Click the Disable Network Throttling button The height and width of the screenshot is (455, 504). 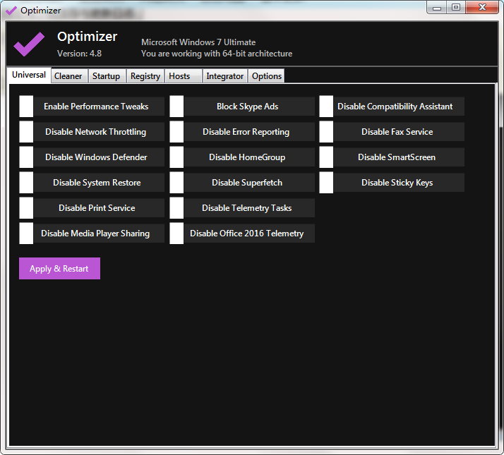pos(96,132)
